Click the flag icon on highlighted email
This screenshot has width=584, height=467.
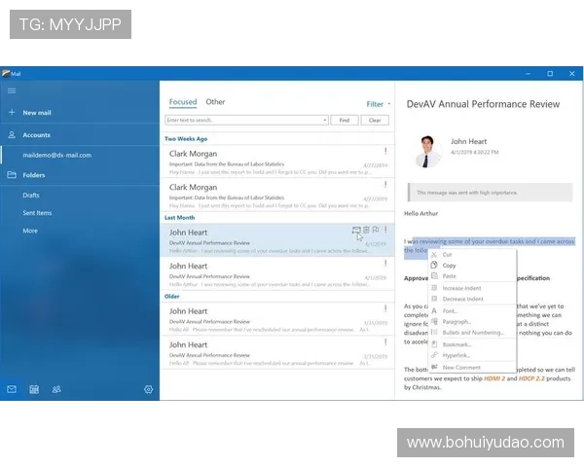376,230
